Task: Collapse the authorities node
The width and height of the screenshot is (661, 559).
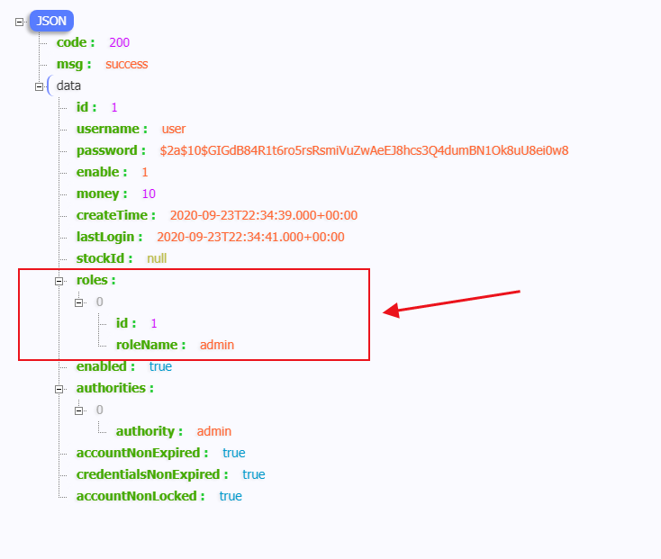Action: [59, 389]
